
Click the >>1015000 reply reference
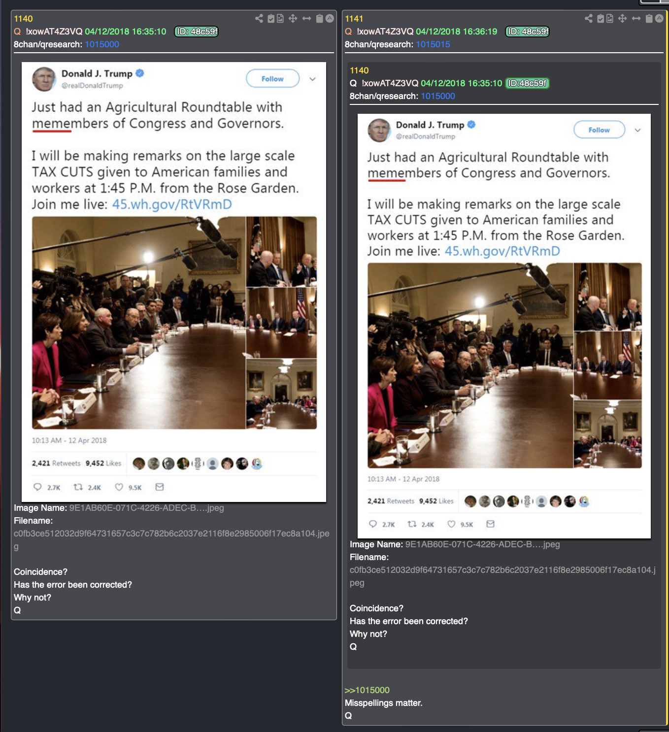coord(367,690)
